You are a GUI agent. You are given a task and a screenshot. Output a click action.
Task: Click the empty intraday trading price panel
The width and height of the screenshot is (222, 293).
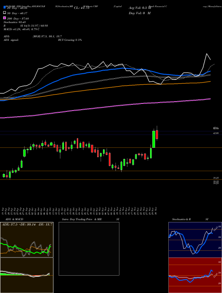tap(89, 249)
